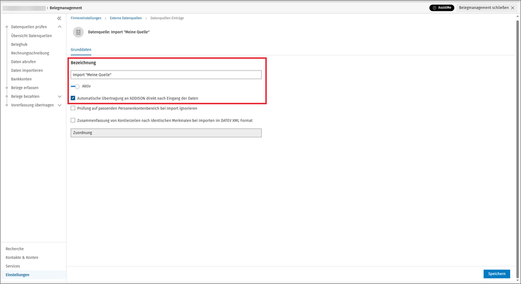Expand the Vorerfassung übertragen section

[60, 105]
